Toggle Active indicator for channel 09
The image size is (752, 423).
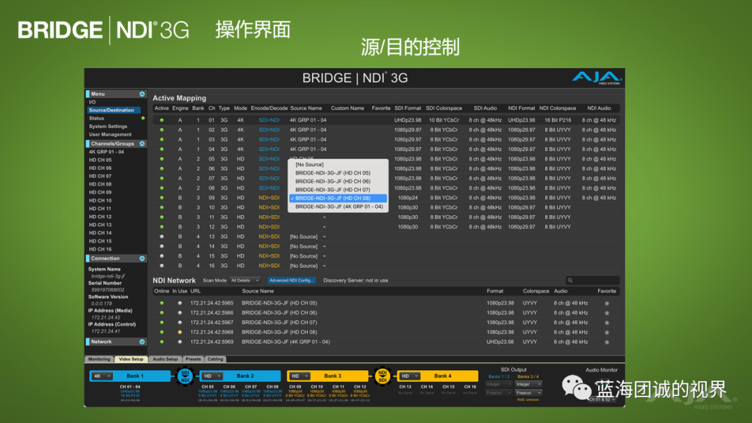click(x=162, y=198)
